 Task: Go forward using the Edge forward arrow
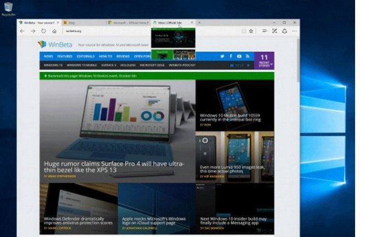click(x=33, y=31)
